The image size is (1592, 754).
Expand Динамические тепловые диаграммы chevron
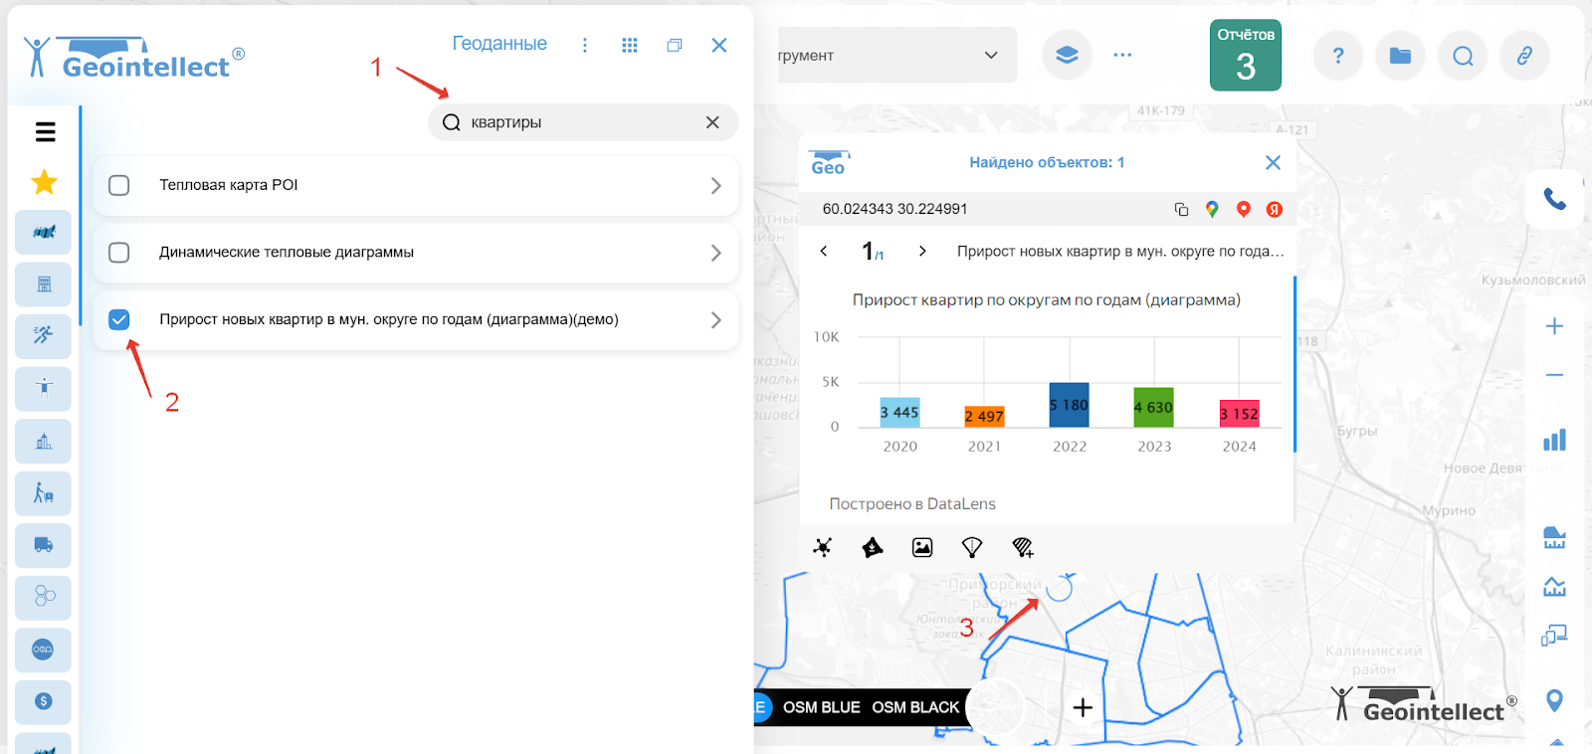[x=715, y=253]
